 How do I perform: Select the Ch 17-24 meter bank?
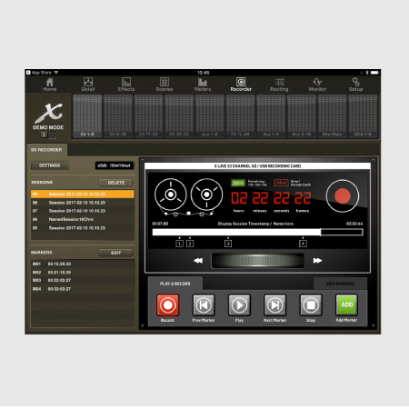point(148,116)
